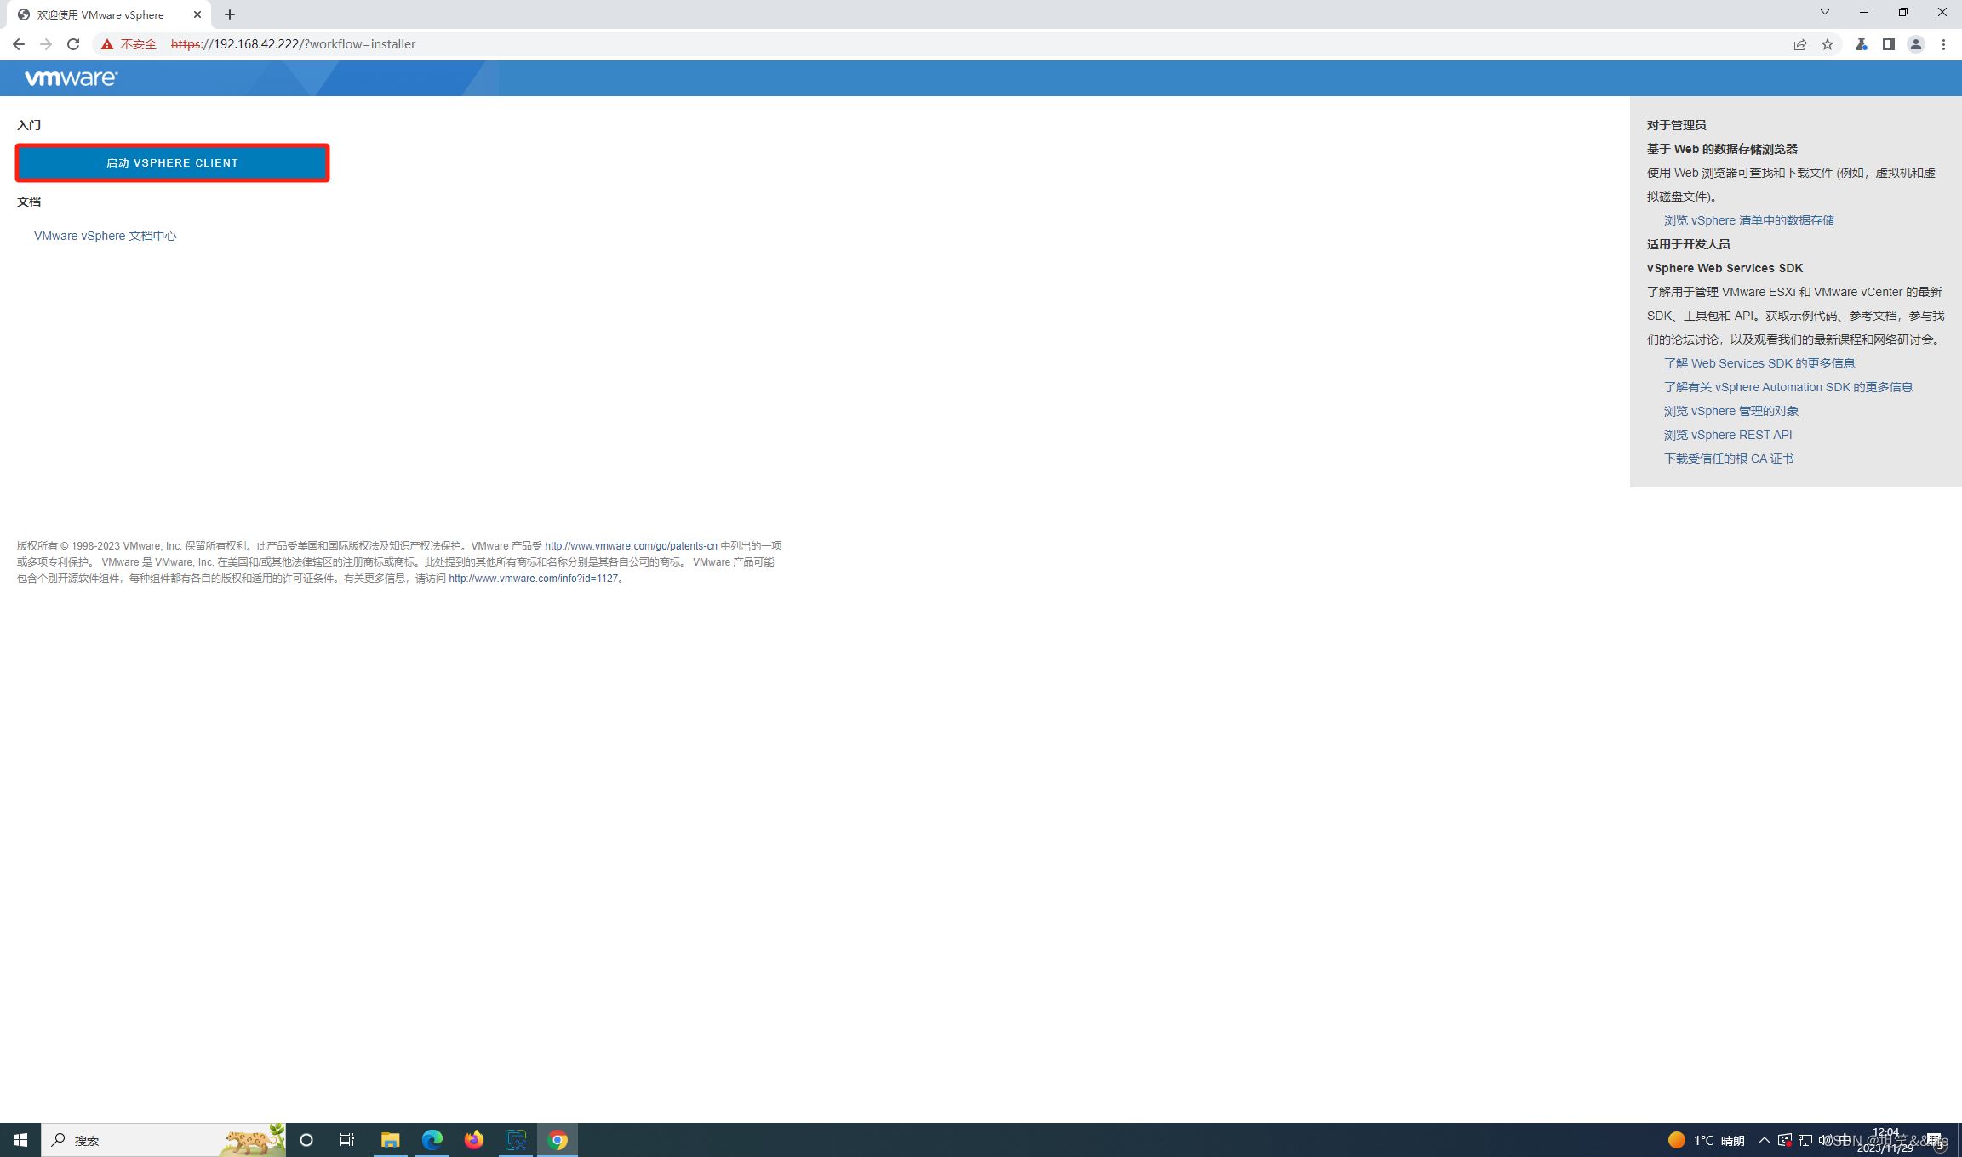Open the tab search dropdown arrow
This screenshot has width=1962, height=1157.
pyautogui.click(x=1824, y=13)
